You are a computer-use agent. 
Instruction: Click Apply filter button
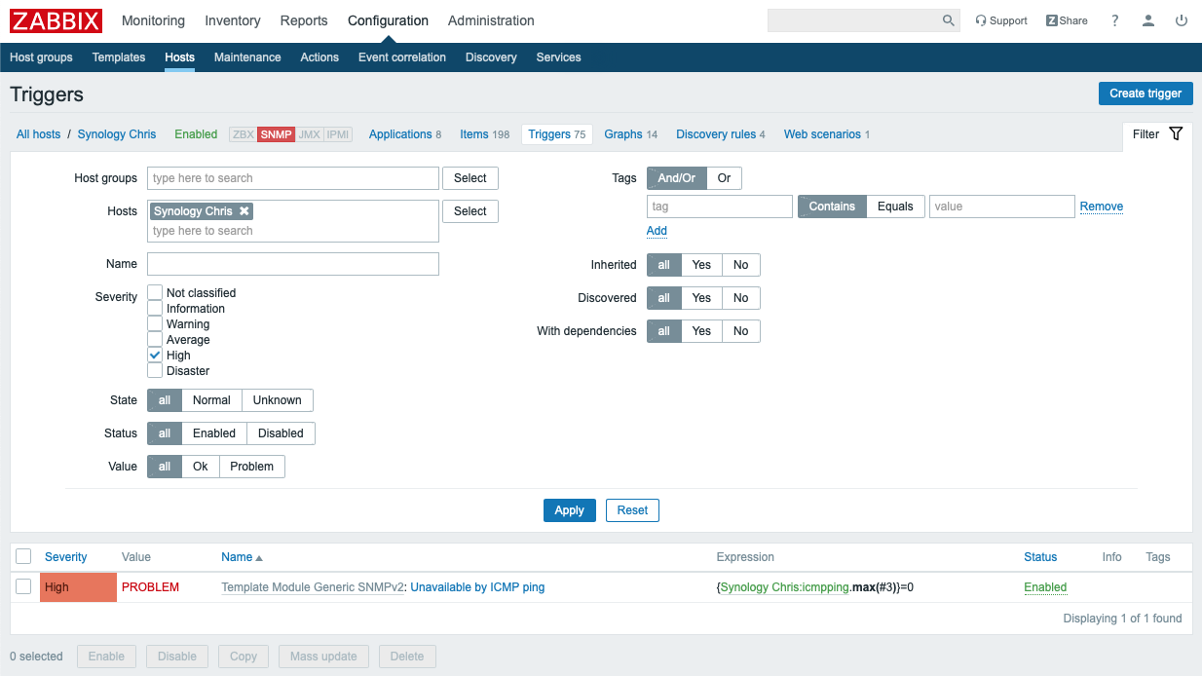pyautogui.click(x=569, y=510)
